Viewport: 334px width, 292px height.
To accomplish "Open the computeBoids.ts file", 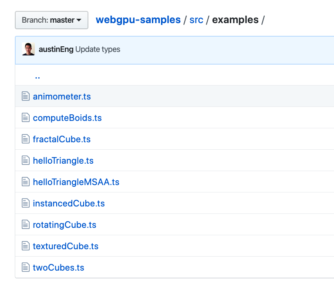I will (x=67, y=118).
